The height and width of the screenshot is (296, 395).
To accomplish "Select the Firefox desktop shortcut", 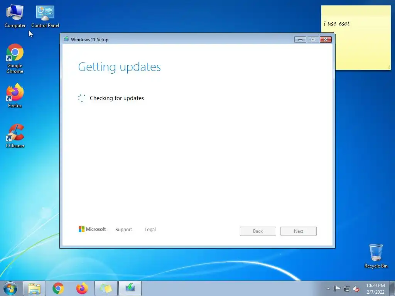I will coord(15,96).
